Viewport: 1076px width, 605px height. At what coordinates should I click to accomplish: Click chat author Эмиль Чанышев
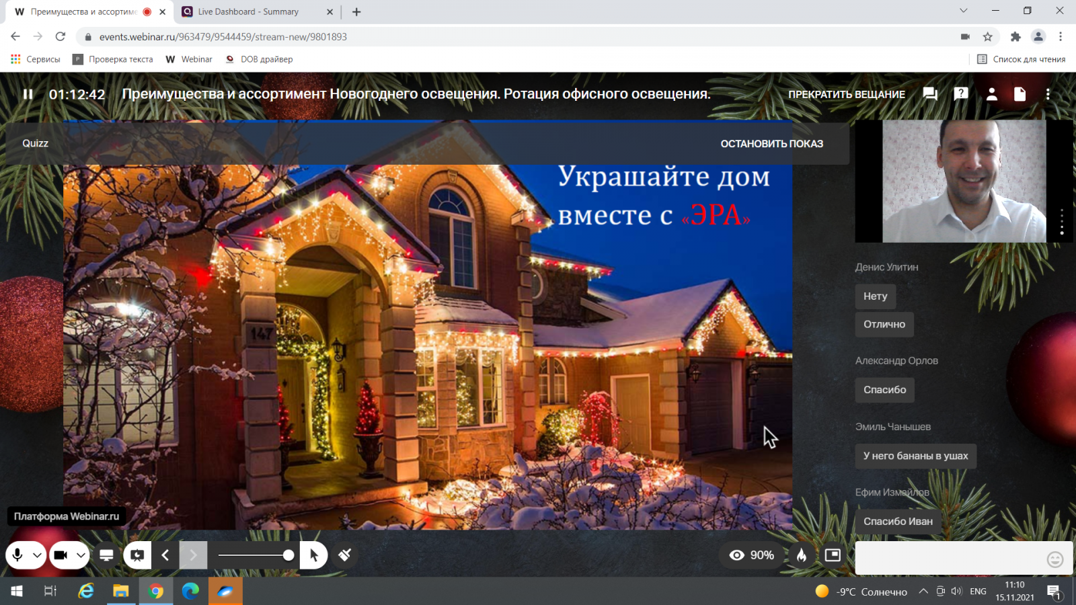(x=893, y=427)
